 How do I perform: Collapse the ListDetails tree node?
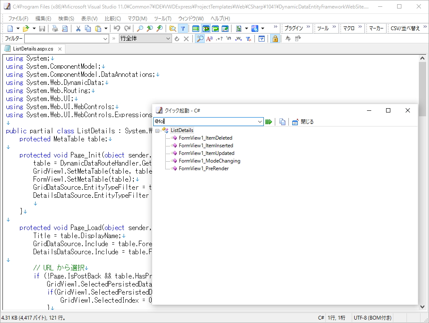pyautogui.click(x=158, y=130)
